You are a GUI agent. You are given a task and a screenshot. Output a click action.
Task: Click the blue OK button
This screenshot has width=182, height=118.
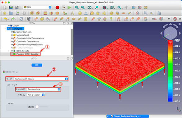pyautogui.click(x=37, y=65)
